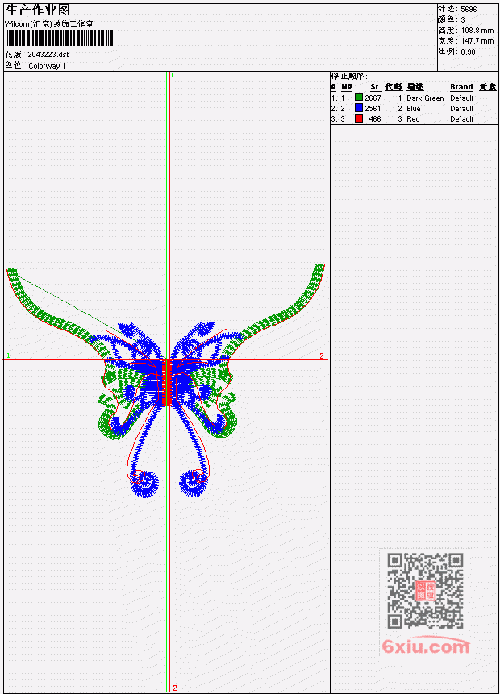
Task: Click the colors count value 3
Action: point(463,19)
